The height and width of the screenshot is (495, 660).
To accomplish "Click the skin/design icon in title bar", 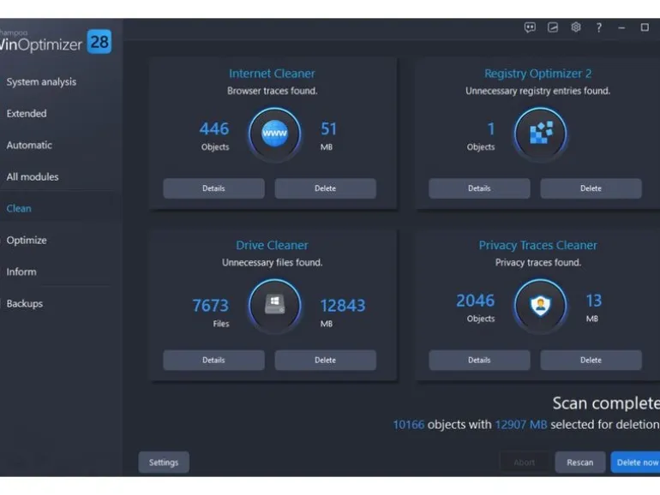I will [553, 27].
